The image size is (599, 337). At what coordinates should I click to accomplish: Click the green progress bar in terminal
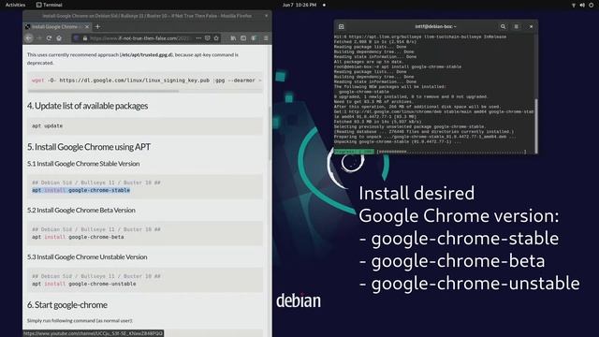(354, 152)
